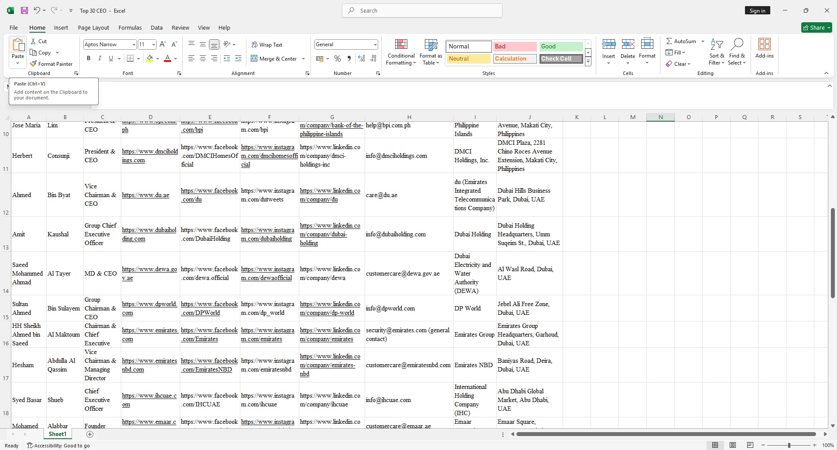Open the File menu

[14, 27]
